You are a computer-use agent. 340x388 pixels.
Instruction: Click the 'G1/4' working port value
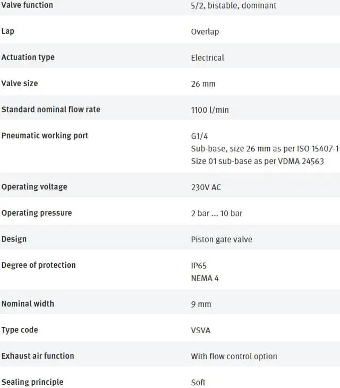tap(199, 136)
